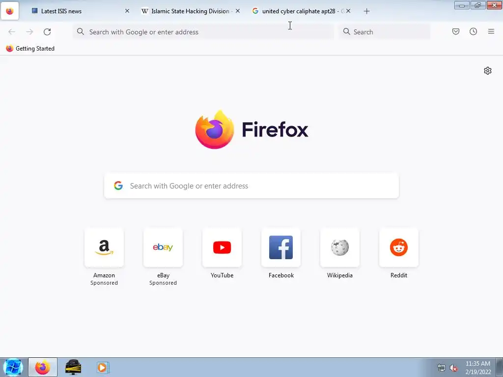The width and height of the screenshot is (503, 377).
Task: Click the address bar field
Action: [x=203, y=32]
